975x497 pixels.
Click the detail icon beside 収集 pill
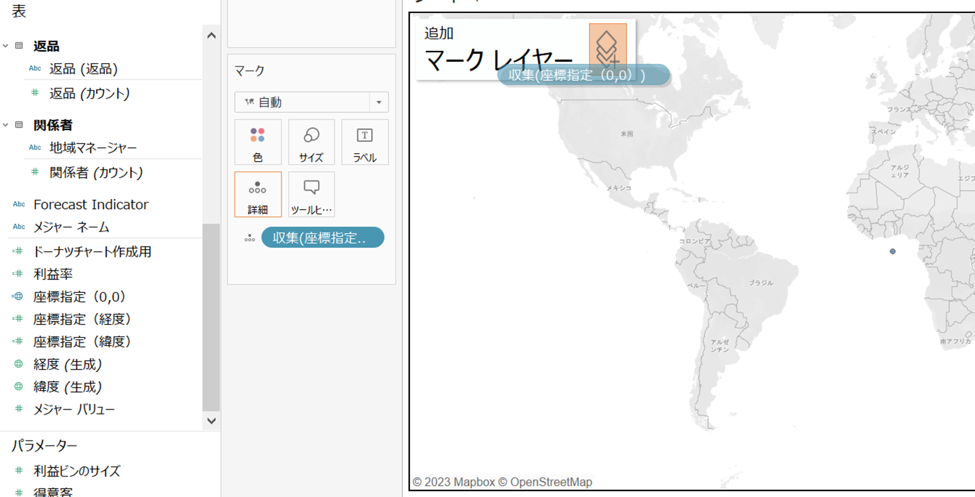click(x=249, y=238)
